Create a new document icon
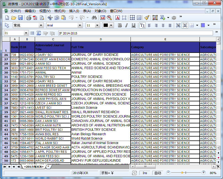The width and height of the screenshot is (223, 179). (x=7, y=18)
